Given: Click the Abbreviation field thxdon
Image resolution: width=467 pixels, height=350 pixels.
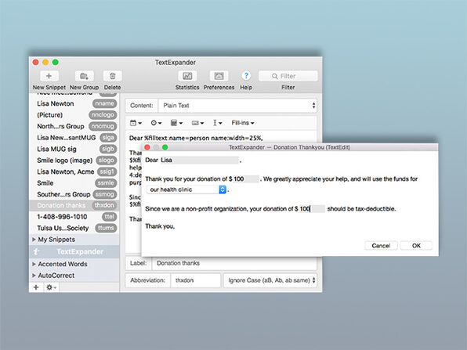Looking at the screenshot, I should pyautogui.click(x=195, y=280).
